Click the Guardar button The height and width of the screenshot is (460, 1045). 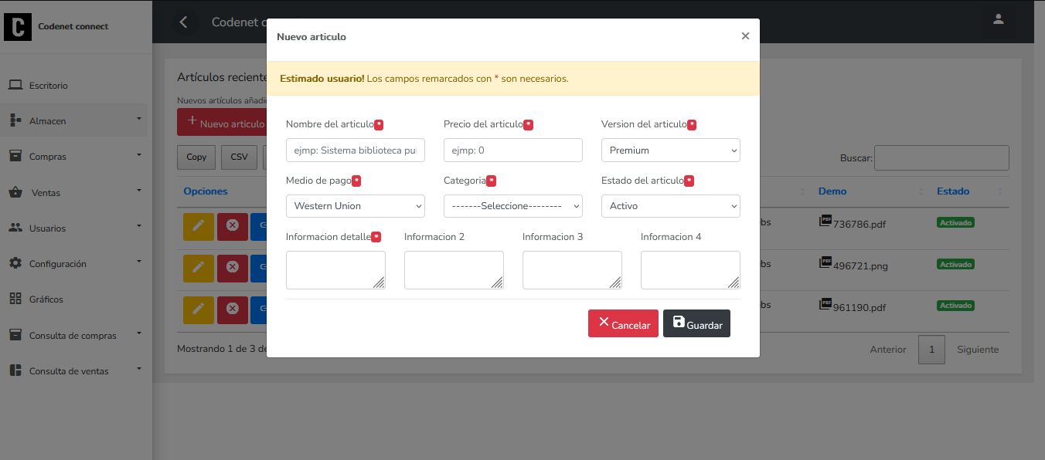(x=696, y=324)
